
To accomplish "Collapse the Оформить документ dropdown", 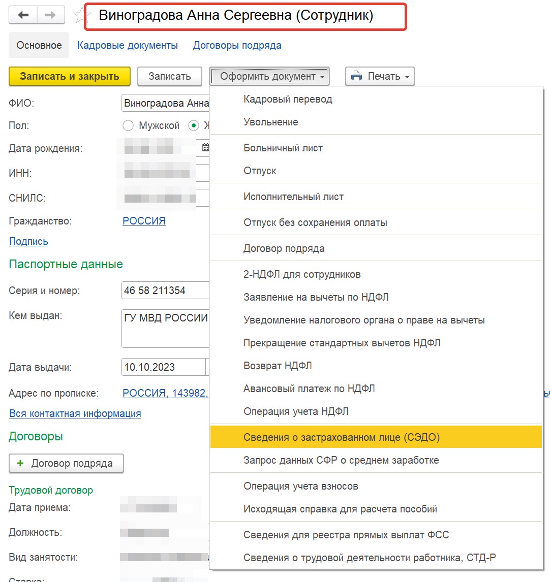I will point(269,77).
